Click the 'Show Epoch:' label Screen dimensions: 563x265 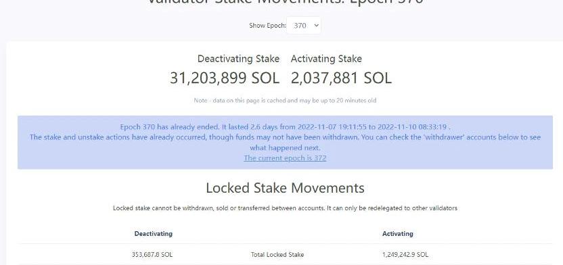pyautogui.click(x=267, y=26)
